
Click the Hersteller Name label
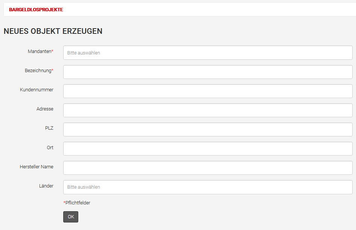[37, 167]
